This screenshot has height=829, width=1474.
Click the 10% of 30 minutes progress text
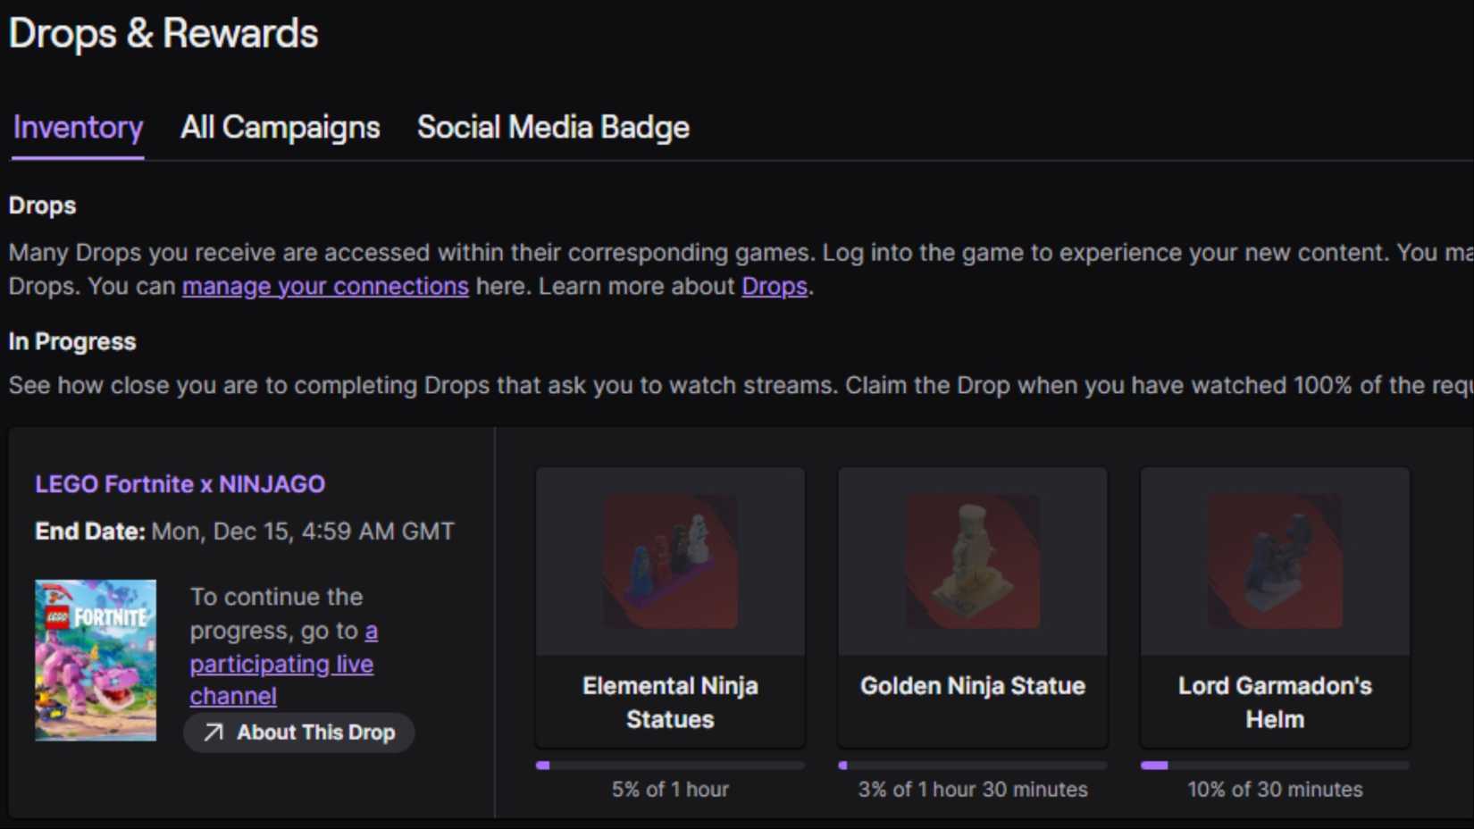[1274, 789]
